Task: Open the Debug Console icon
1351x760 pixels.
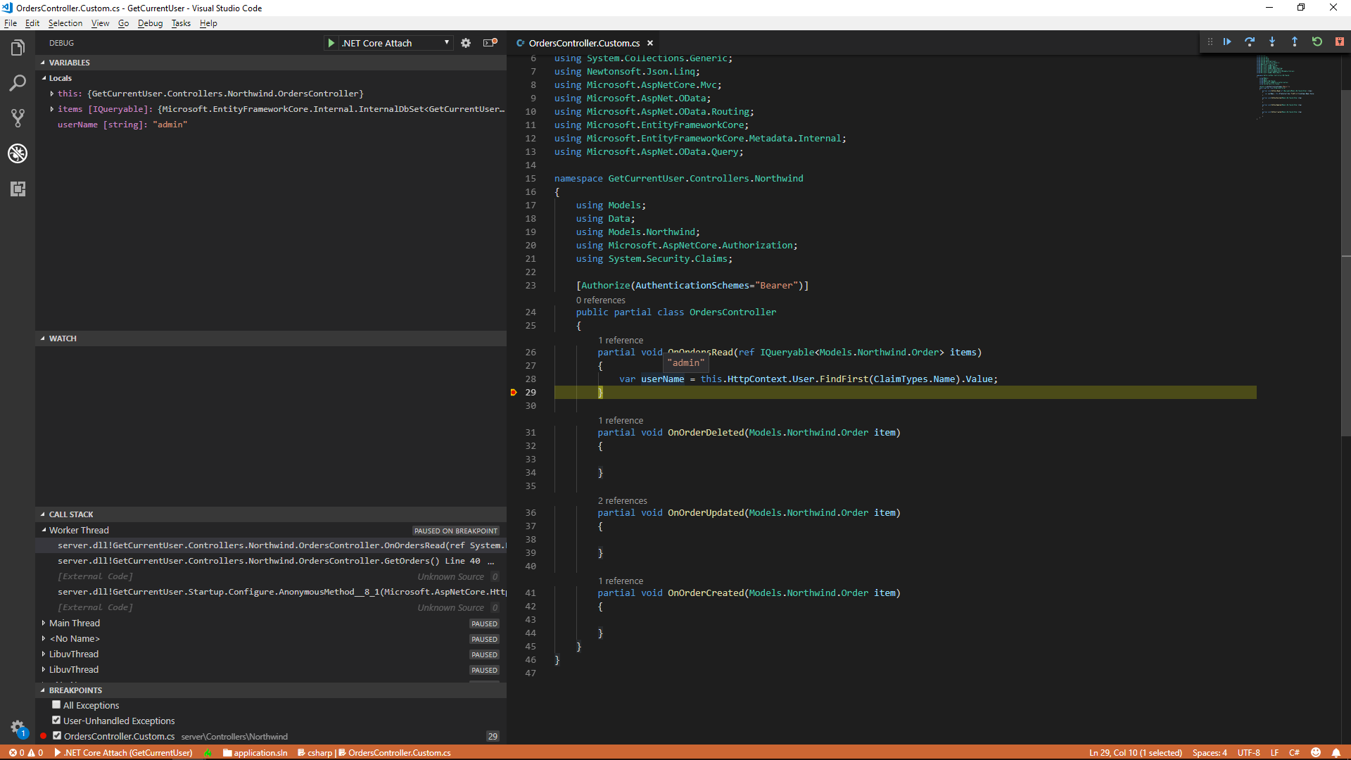Action: [x=490, y=43]
